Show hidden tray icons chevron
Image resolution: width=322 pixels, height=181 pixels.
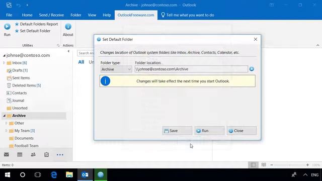305,175
